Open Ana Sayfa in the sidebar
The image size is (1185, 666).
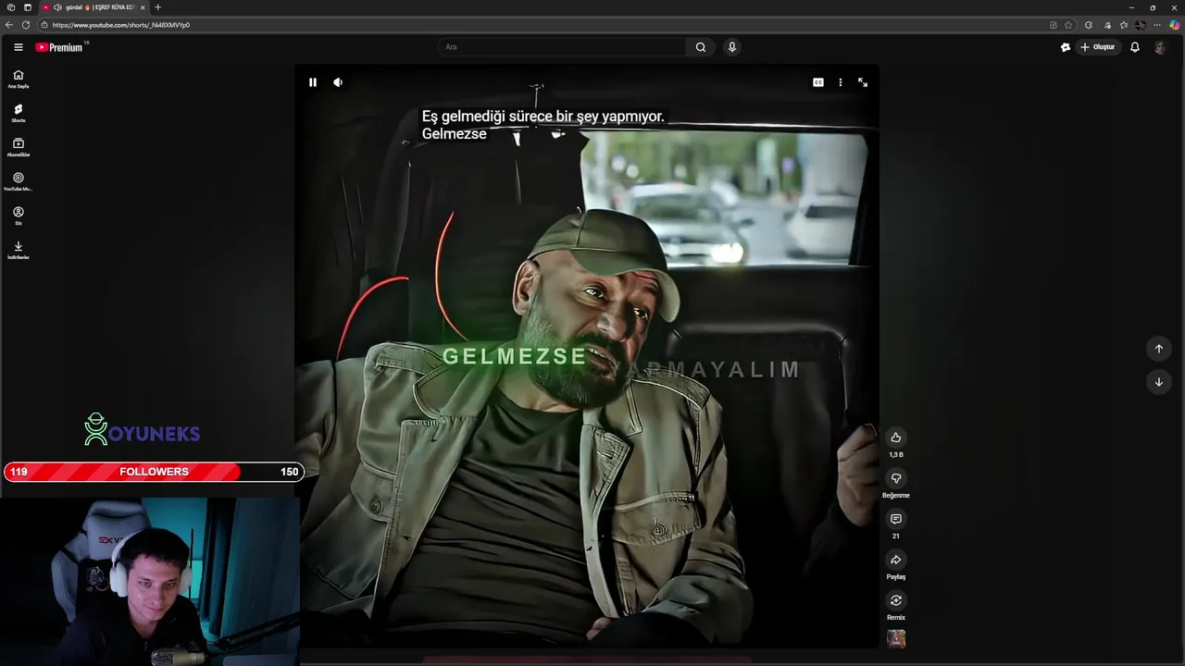tap(19, 79)
